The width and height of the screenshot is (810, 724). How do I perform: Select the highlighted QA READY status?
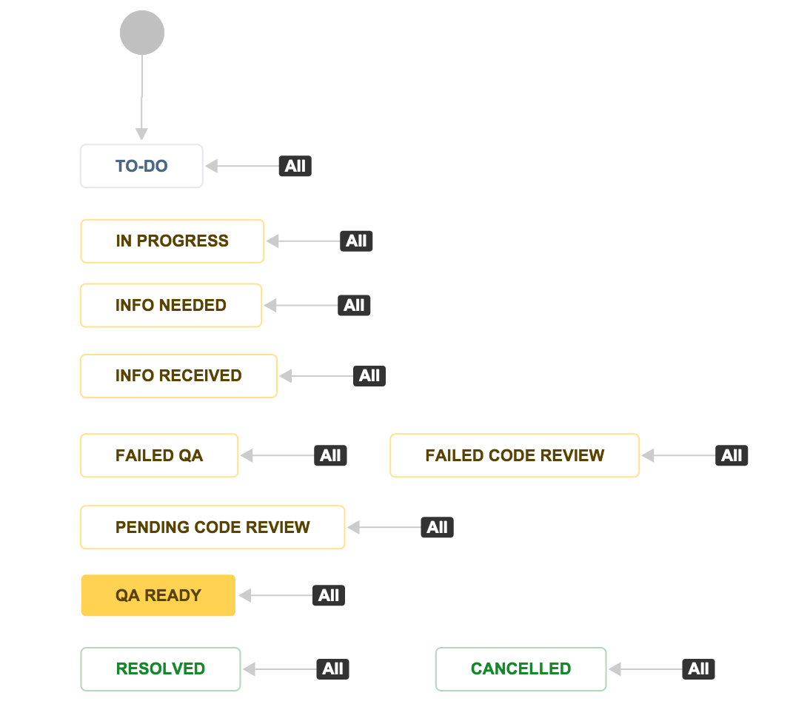pos(158,595)
